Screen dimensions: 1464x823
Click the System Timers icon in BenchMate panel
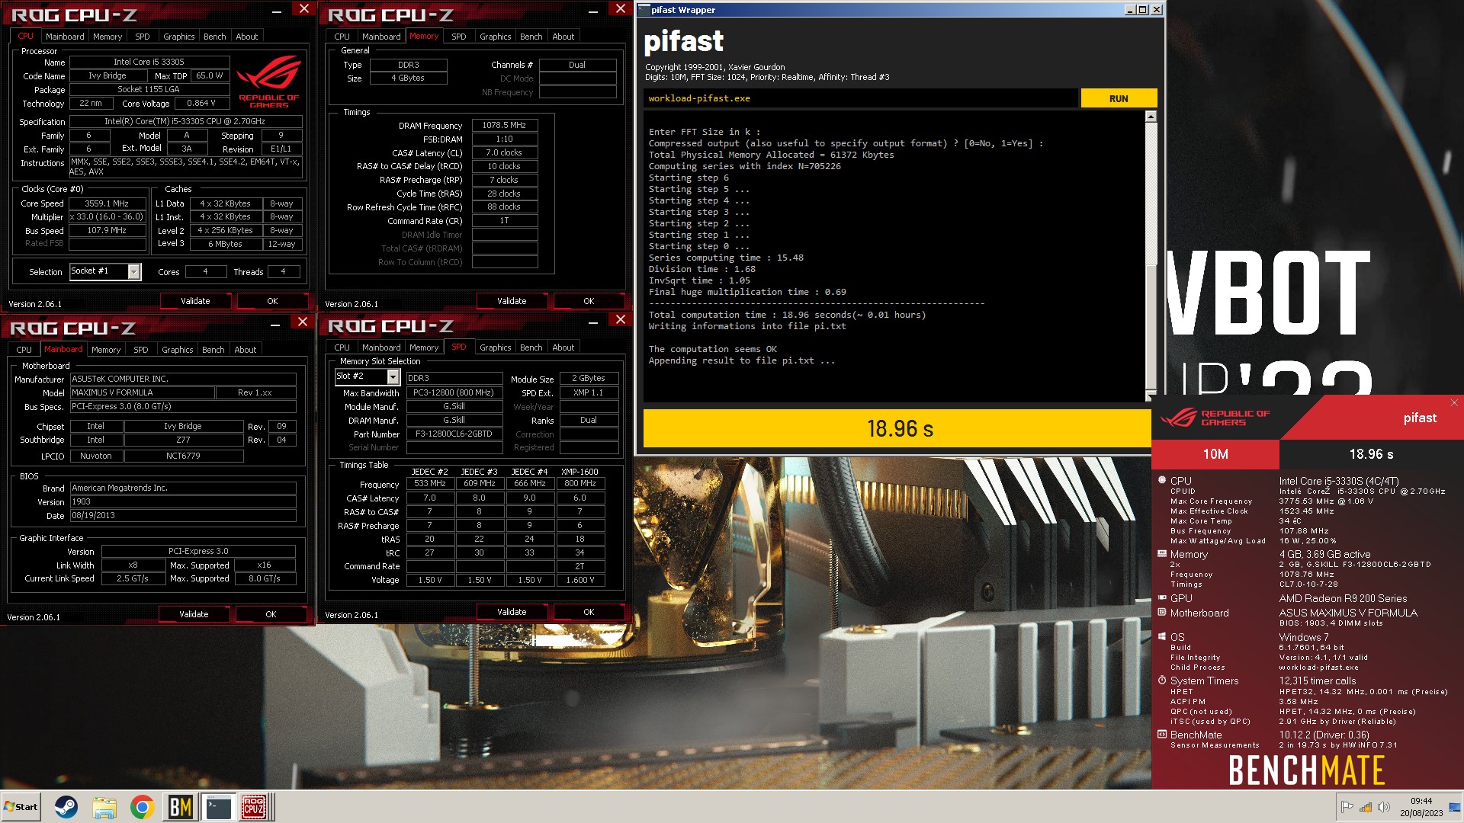[x=1162, y=680]
